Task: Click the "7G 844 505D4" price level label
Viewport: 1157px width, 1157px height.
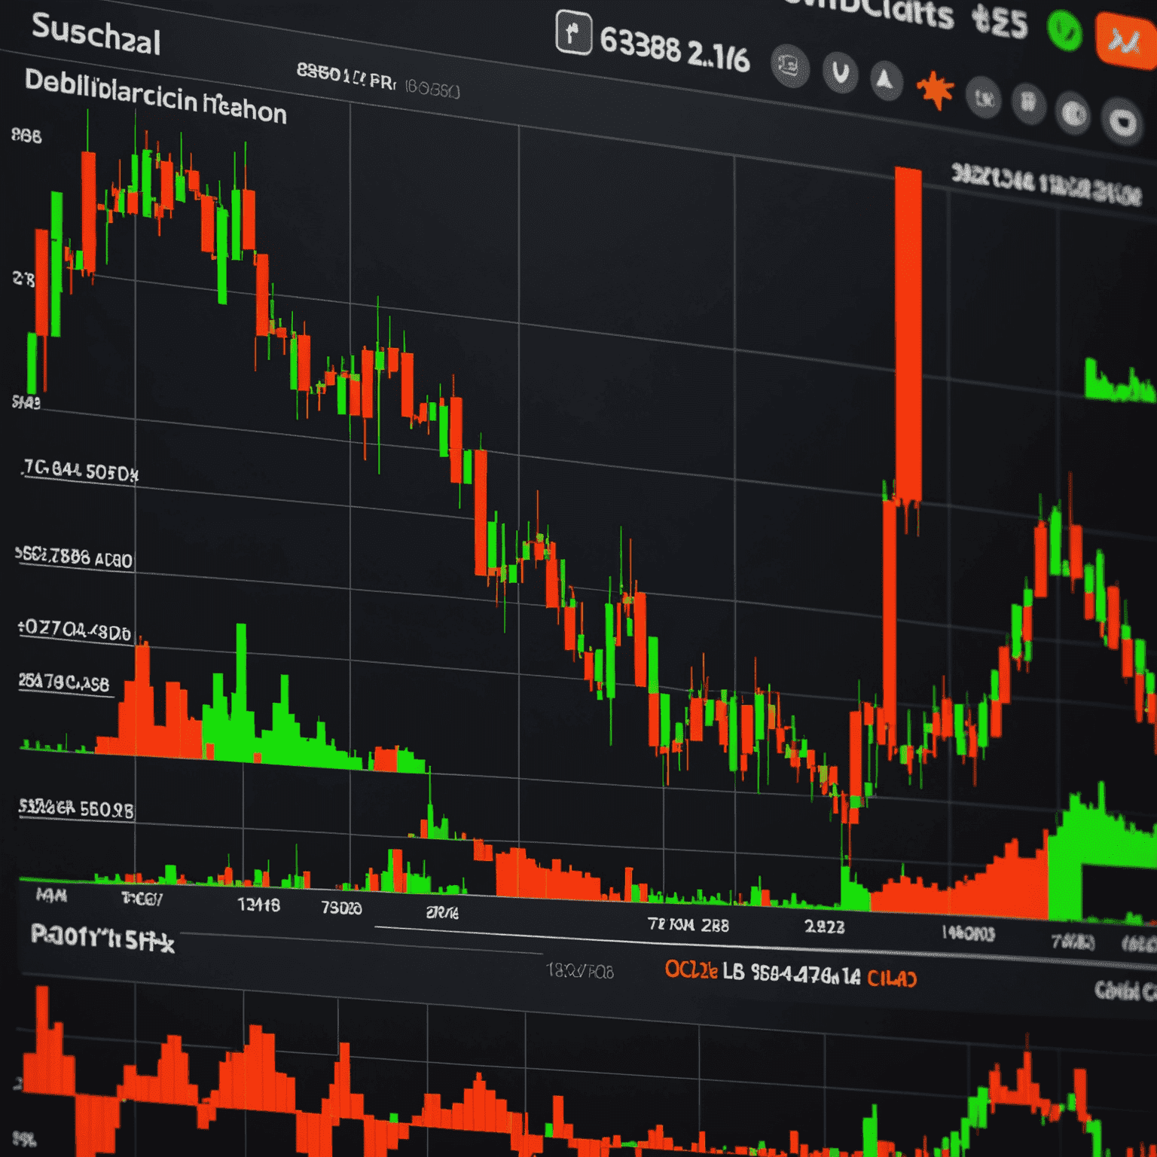Action: tap(81, 471)
